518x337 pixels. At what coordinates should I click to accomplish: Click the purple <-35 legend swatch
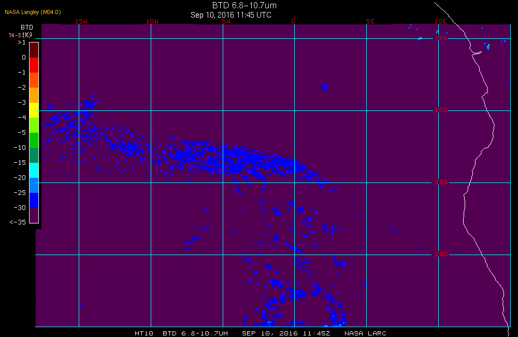coord(34,215)
